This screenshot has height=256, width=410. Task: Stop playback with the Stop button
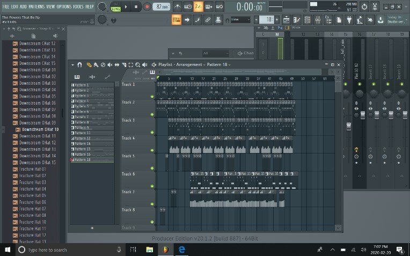(x=136, y=7)
